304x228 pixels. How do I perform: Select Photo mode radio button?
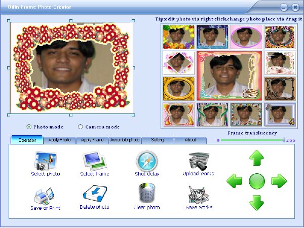(29, 127)
